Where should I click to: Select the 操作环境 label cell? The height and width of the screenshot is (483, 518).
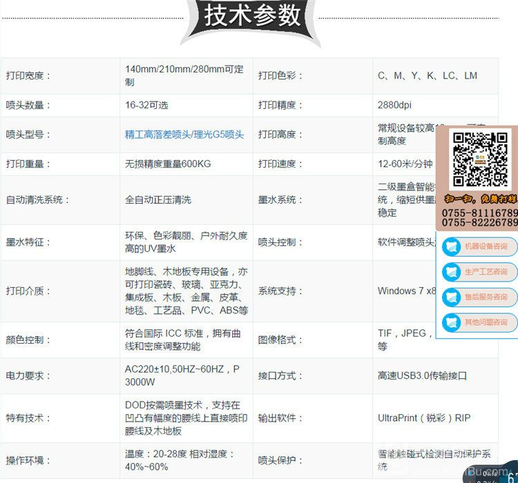(x=29, y=460)
